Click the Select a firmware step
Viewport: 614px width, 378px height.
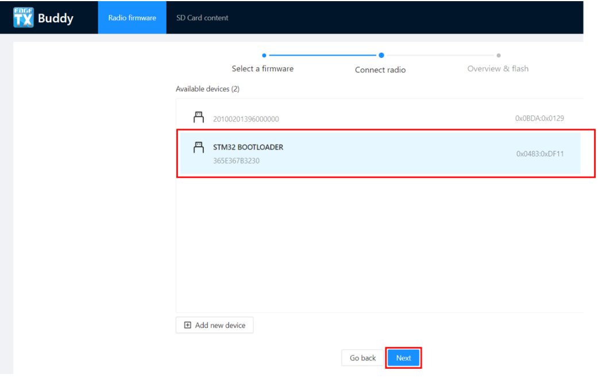262,69
